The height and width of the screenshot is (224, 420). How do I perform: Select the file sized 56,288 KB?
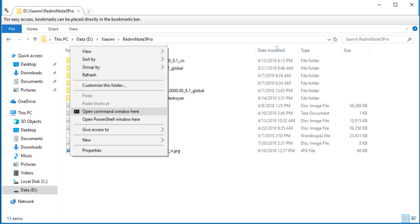click(x=217, y=106)
